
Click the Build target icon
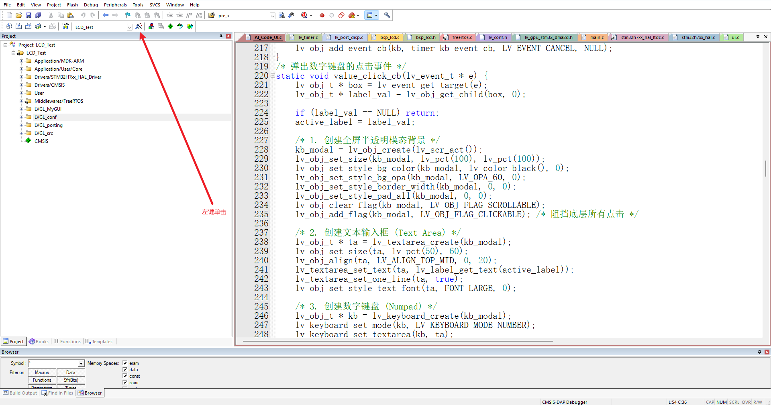click(x=18, y=26)
